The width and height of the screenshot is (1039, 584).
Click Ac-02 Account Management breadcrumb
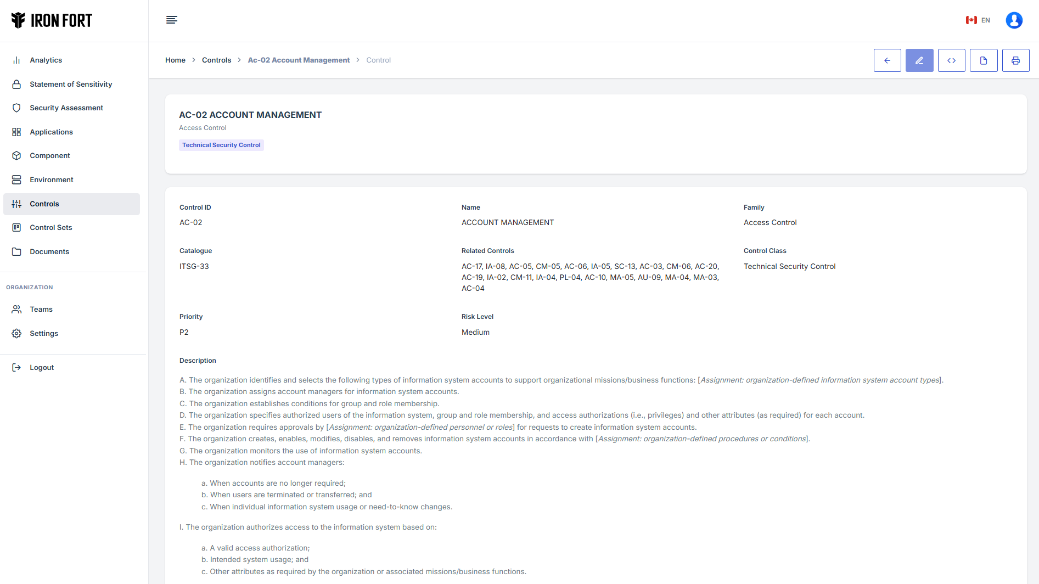pos(299,60)
